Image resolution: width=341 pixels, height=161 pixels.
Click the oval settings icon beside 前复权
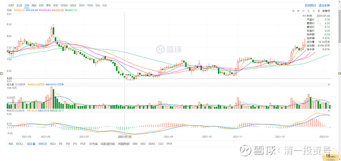[319, 11]
